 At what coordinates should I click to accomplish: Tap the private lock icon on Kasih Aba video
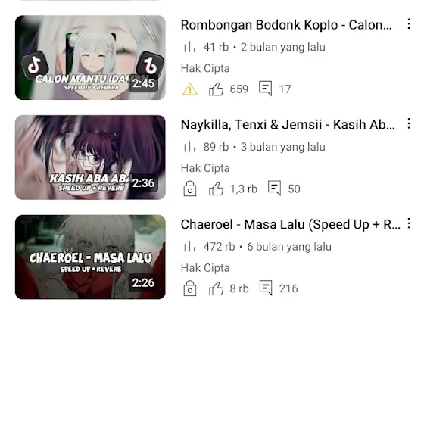coord(190,189)
